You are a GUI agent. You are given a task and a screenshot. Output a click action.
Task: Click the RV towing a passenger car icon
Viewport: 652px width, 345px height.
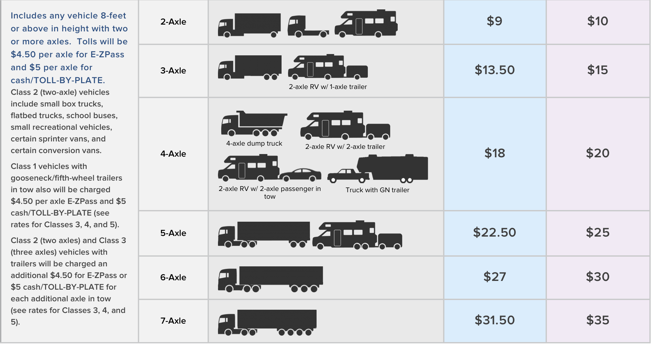click(269, 168)
